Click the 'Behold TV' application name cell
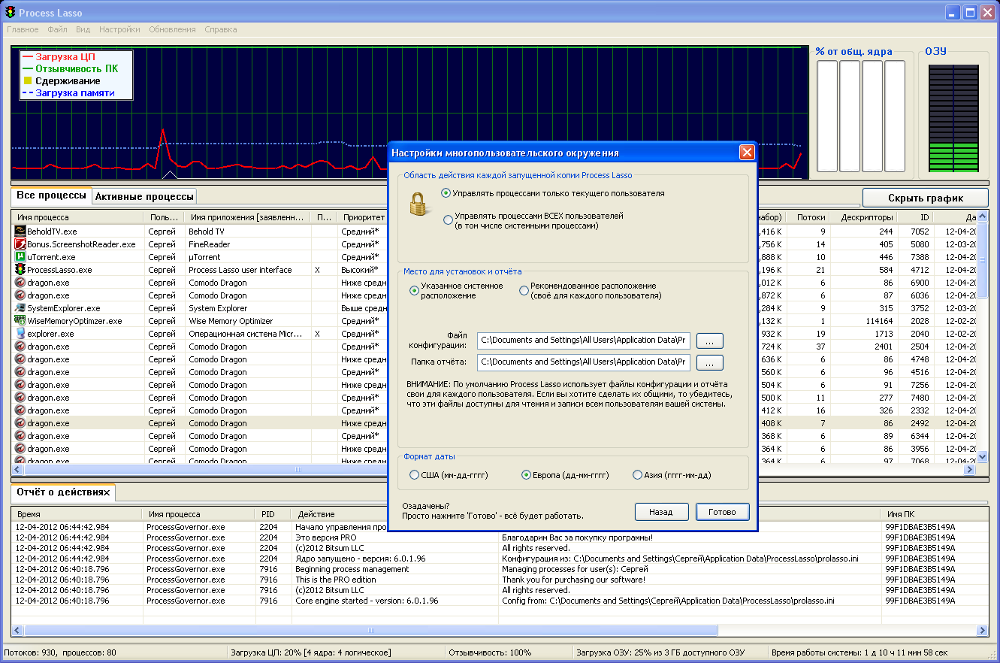 tap(207, 232)
